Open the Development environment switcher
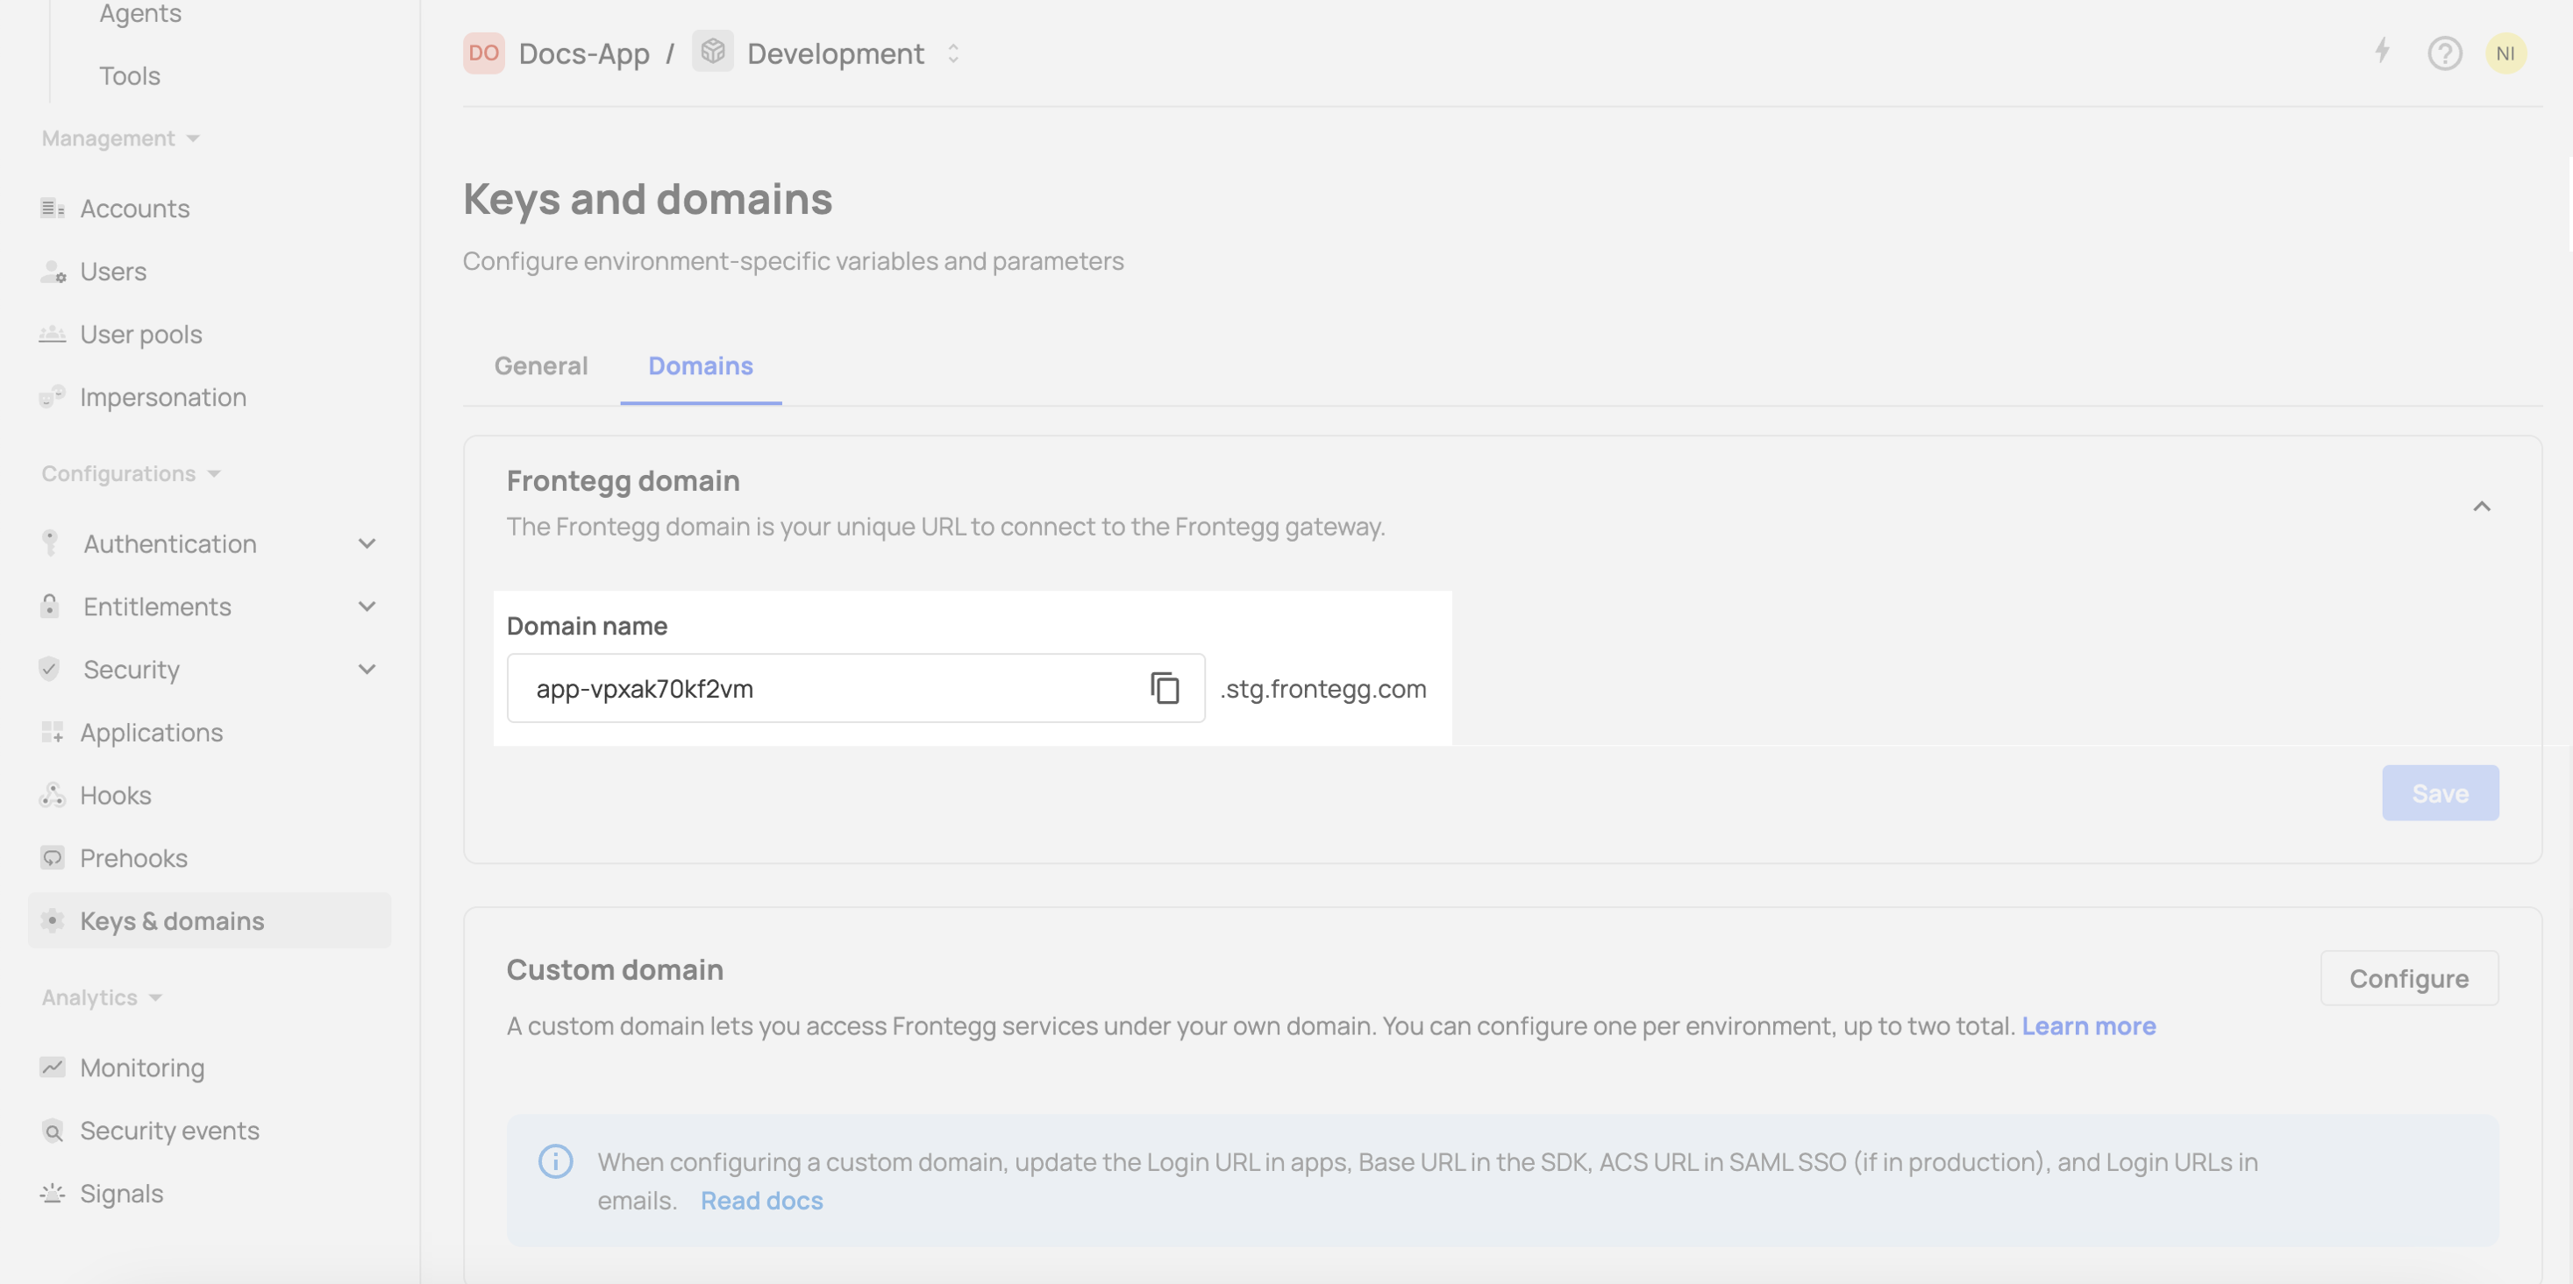Image resolution: width=2573 pixels, height=1284 pixels. (953, 53)
